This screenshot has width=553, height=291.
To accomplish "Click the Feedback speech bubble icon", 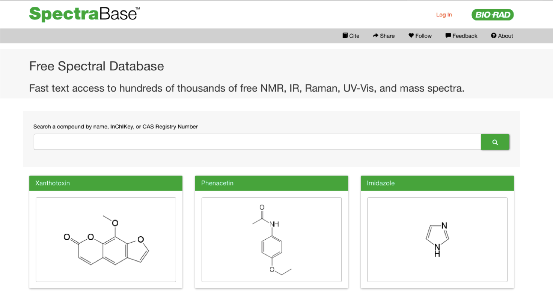I will pos(448,35).
